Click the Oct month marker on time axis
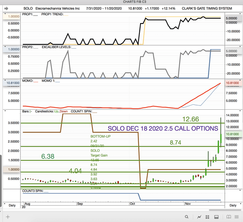Viewport: 243px width, 222px height. 133,204
